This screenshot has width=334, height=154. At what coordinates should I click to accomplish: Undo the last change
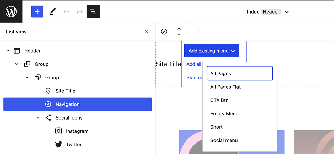tap(66, 11)
